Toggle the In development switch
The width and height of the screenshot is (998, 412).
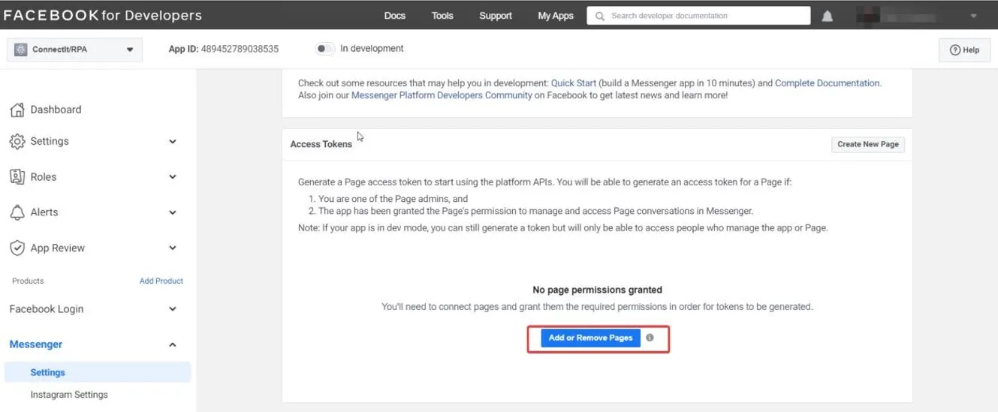tap(324, 49)
